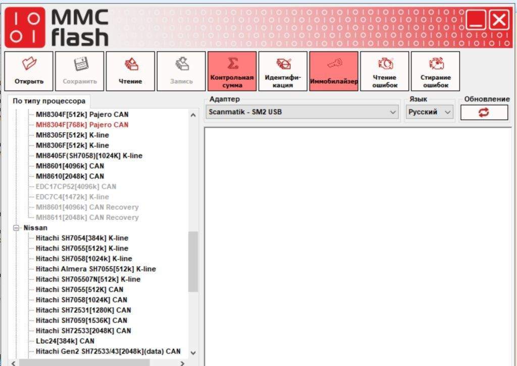Open the Язык language dropdown
Screen dimensions: 517x366
(429, 112)
